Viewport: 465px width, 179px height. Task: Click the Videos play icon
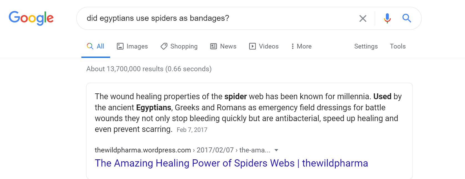[x=252, y=46]
